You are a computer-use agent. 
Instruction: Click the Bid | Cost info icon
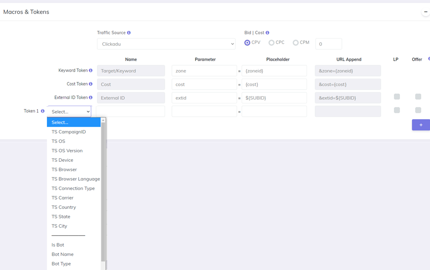pyautogui.click(x=267, y=33)
